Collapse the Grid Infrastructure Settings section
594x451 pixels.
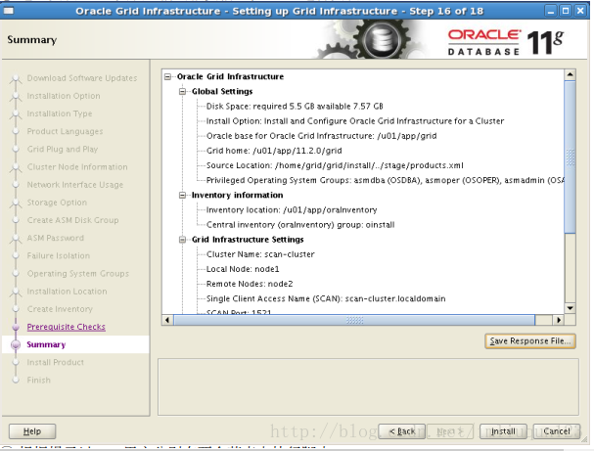pyautogui.click(x=183, y=240)
